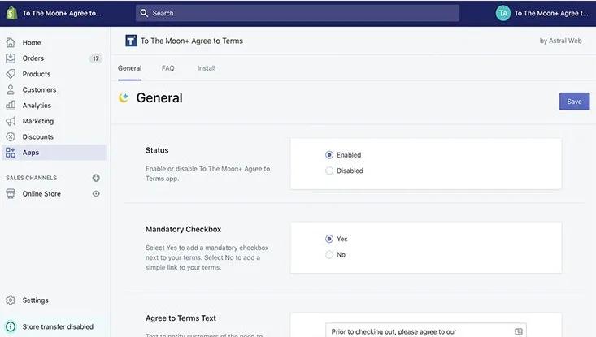
Task: Open Apps in the sidebar
Action: (54, 153)
